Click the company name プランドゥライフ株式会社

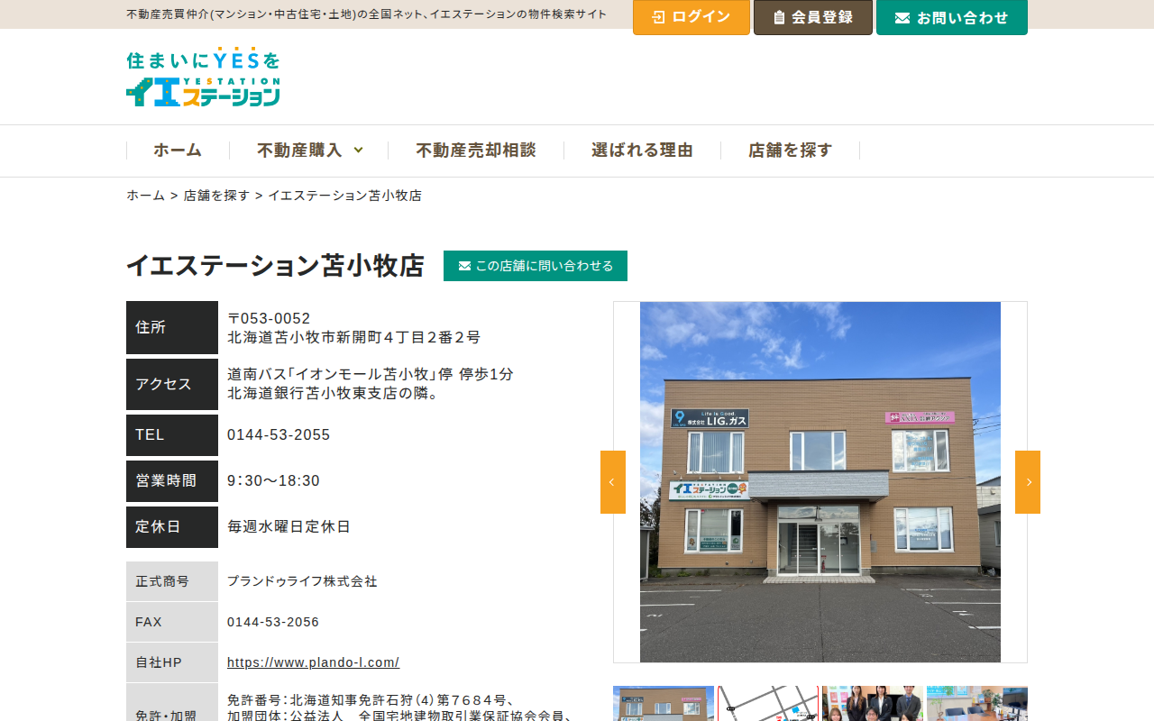[302, 581]
